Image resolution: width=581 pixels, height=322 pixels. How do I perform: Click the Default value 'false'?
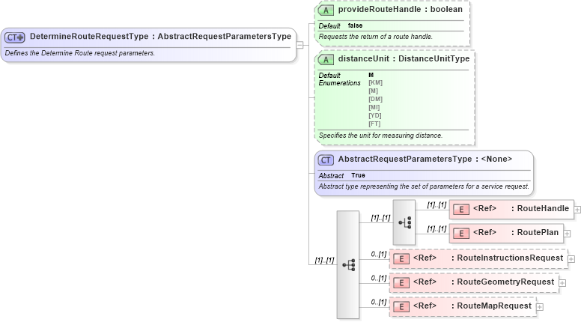355,25
